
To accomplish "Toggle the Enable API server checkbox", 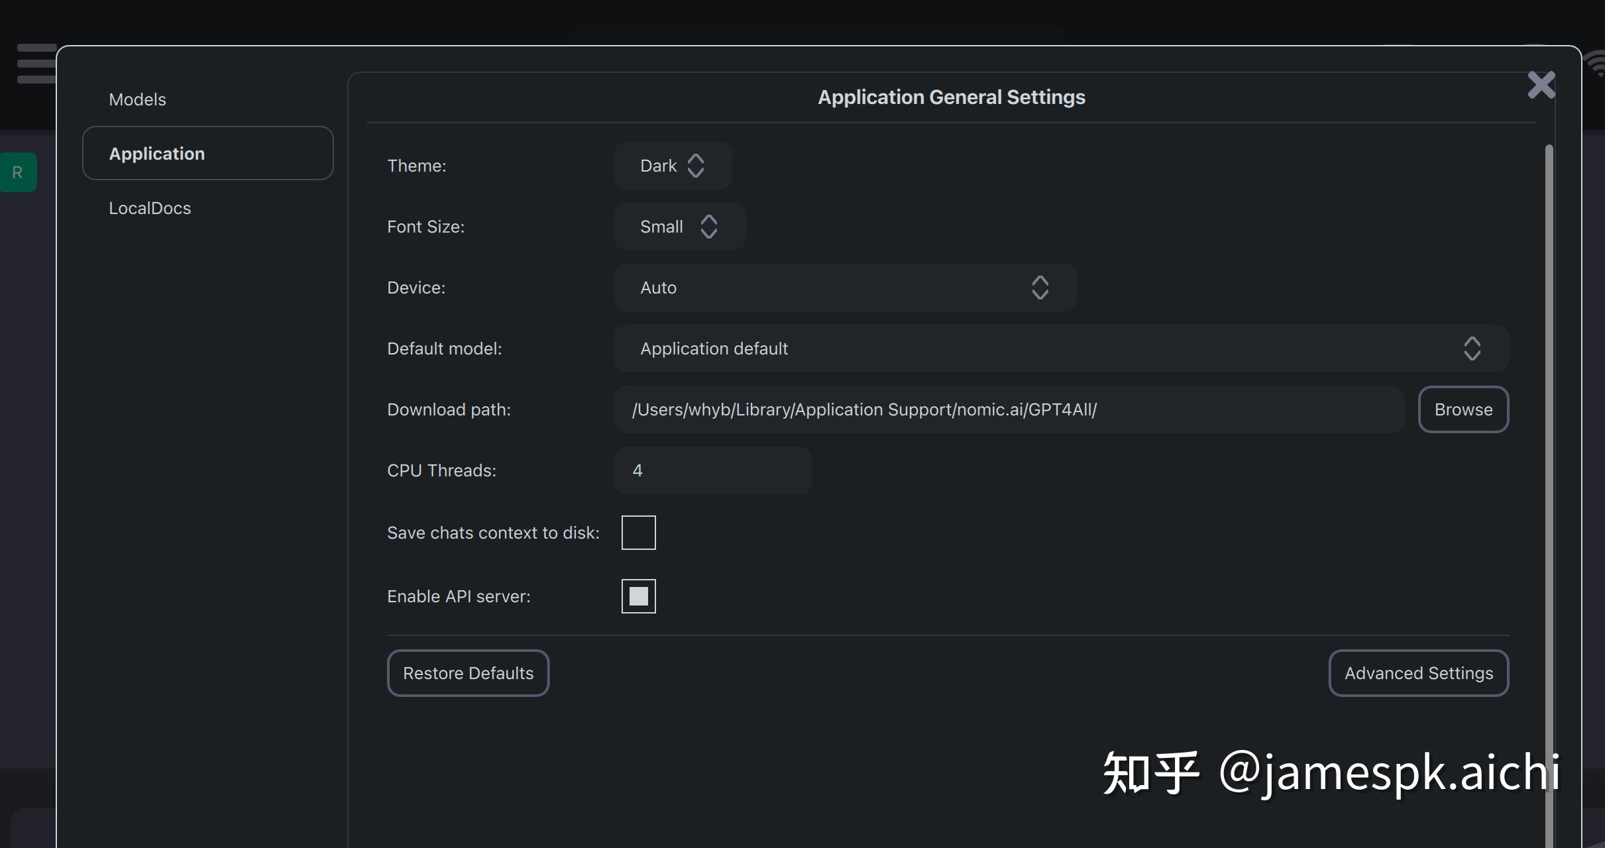I will click(638, 596).
